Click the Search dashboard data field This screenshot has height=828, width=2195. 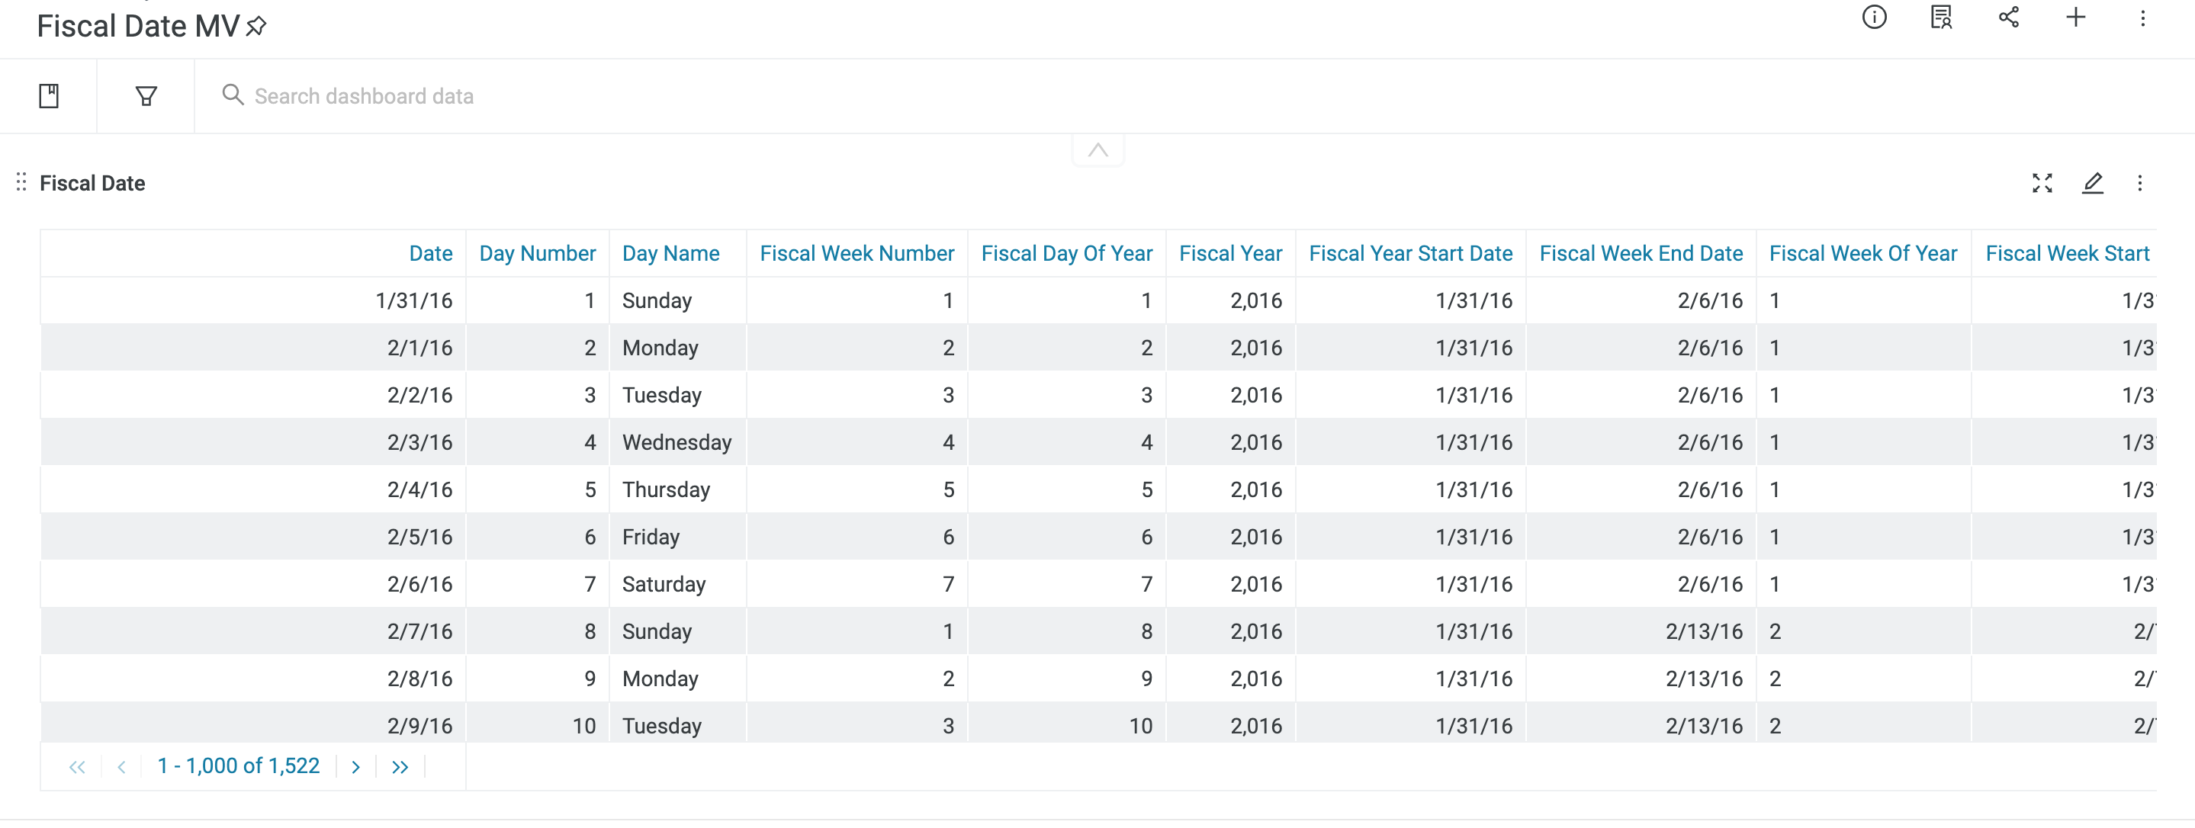[x=364, y=96]
